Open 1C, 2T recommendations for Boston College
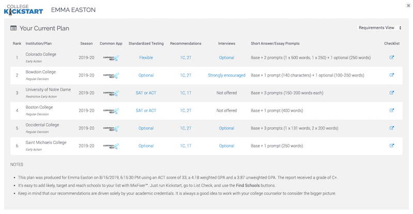The image size is (413, 214). point(186,110)
